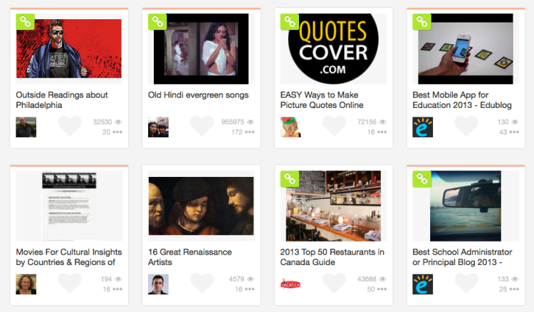Like the Outside Readings about Philadelphia list
The image size is (534, 312).
(x=70, y=126)
